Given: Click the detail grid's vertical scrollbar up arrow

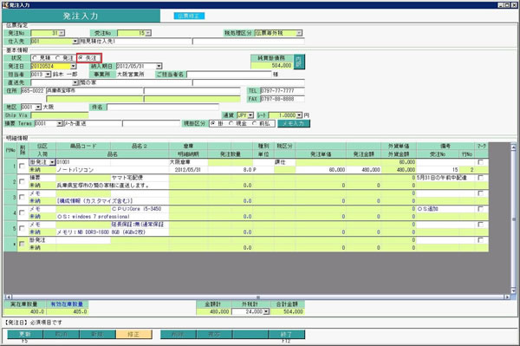Looking at the screenshot, I should (x=513, y=147).
